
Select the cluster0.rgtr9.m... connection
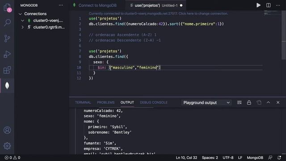(x=49, y=27)
